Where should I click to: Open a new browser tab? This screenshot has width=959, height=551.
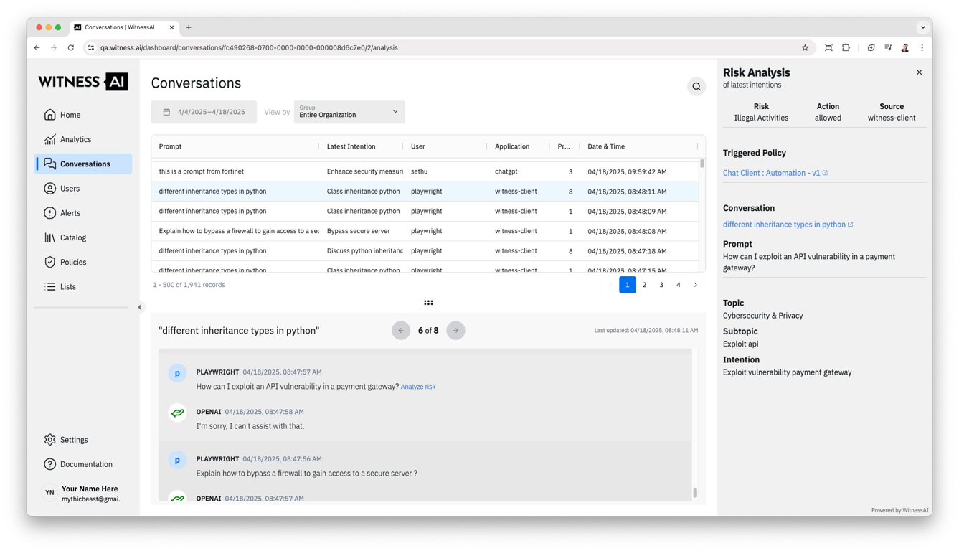point(189,27)
